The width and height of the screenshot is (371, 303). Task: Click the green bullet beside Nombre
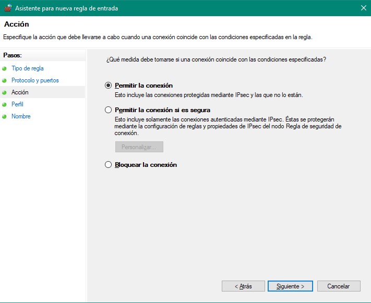5,116
